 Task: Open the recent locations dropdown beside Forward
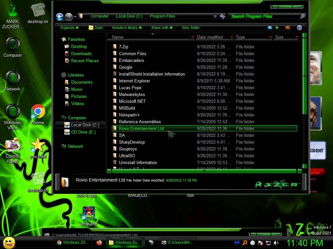coord(75,17)
